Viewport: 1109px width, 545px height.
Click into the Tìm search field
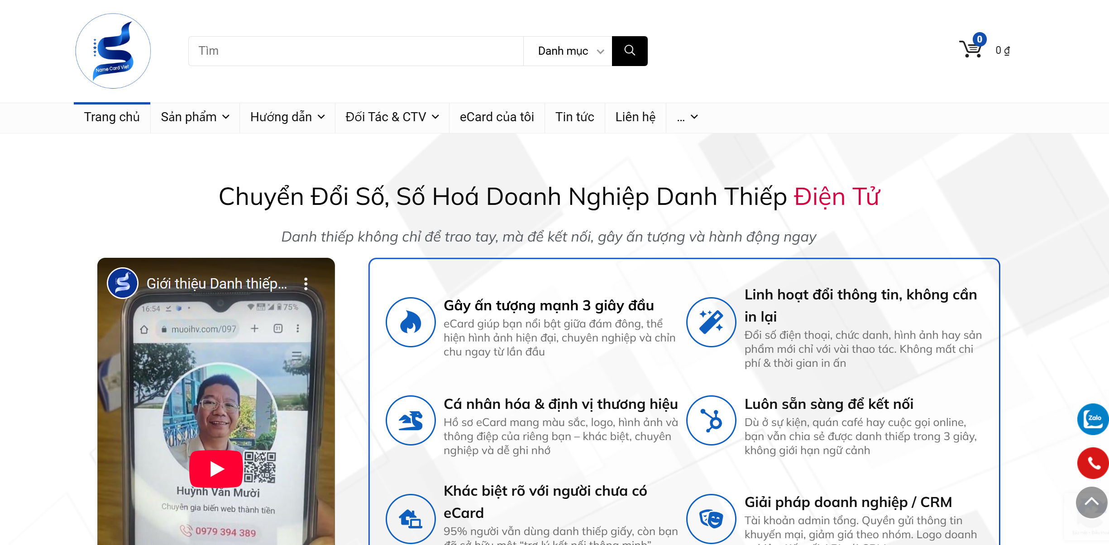(356, 51)
